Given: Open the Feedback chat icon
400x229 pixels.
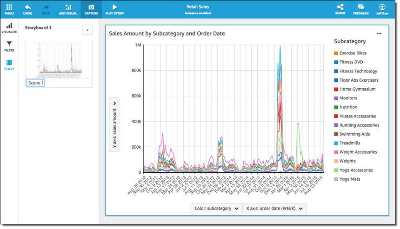Looking at the screenshot, I should pyautogui.click(x=360, y=8).
